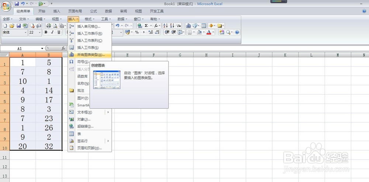Click the chart dialog thumbnail in the tooltip
Screen dimensions: 369x182
(107, 80)
